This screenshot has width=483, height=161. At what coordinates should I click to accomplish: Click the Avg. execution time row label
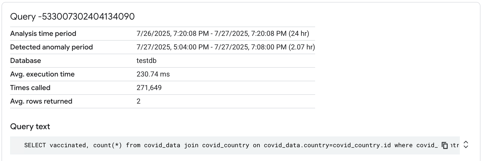(x=42, y=74)
